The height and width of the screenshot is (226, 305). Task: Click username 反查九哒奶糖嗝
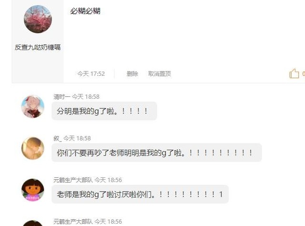pyautogui.click(x=38, y=47)
